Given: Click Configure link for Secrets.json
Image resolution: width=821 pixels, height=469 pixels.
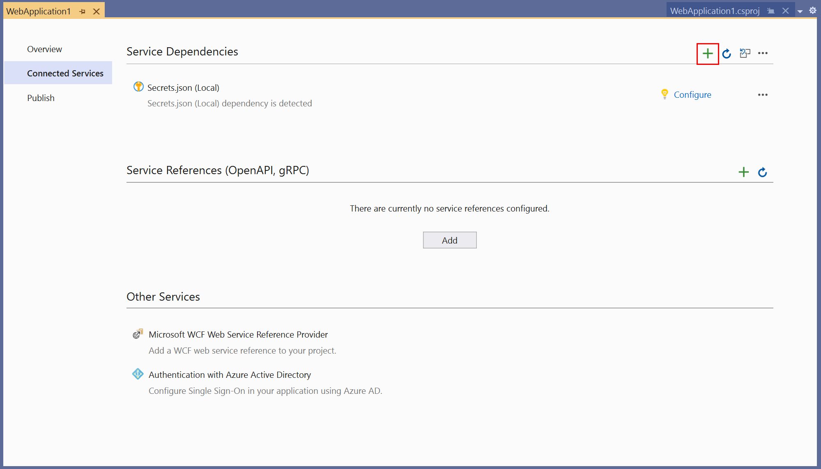Looking at the screenshot, I should (692, 94).
